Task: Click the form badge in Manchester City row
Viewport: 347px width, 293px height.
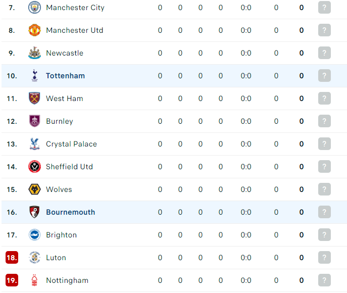Action: [x=324, y=7]
